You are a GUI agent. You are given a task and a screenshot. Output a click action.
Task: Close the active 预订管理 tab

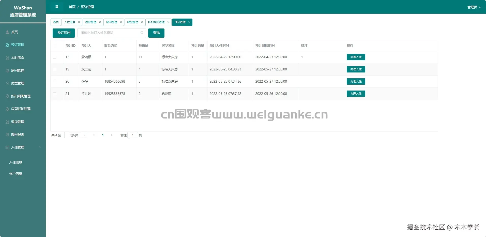[x=189, y=22]
